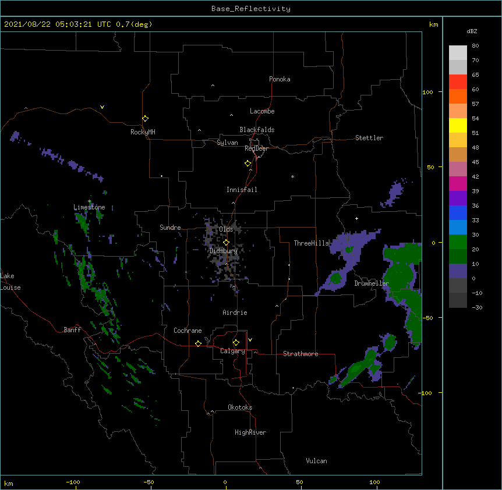The height and width of the screenshot is (490, 502).
Task: Click the Strathmore town label
Action: pyautogui.click(x=301, y=354)
